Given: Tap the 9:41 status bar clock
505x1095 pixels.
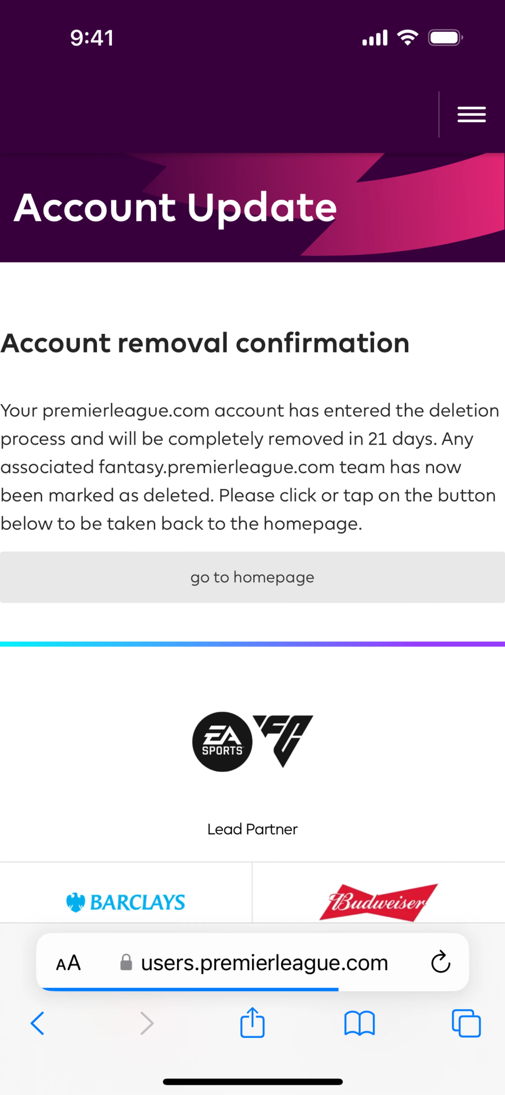Looking at the screenshot, I should (92, 38).
